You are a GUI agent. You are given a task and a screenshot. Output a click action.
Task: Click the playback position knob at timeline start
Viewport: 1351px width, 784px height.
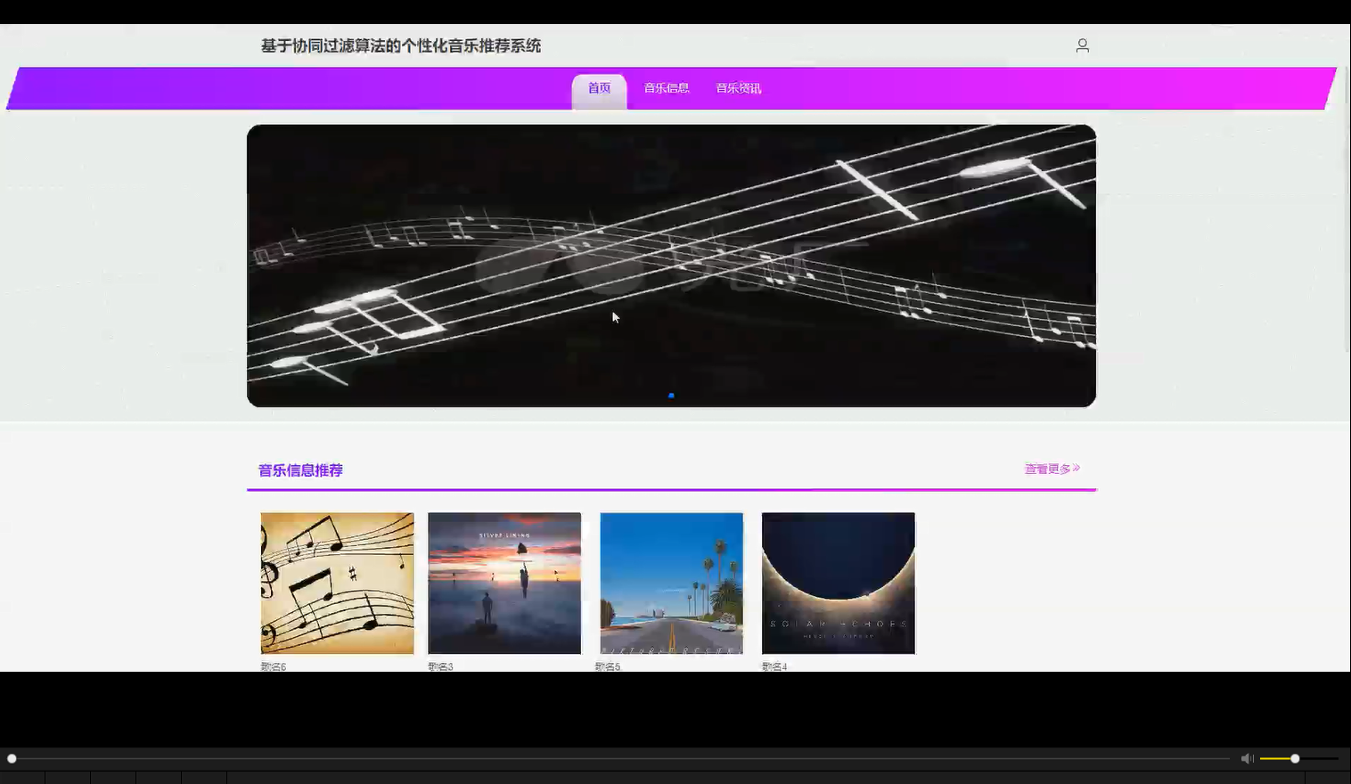pyautogui.click(x=12, y=759)
